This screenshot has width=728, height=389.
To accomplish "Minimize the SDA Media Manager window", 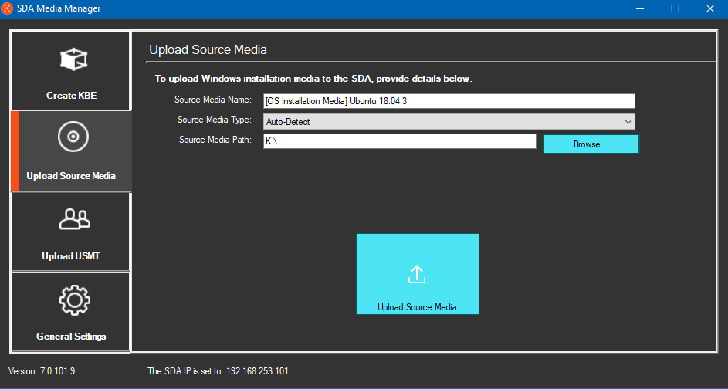I will pos(638,8).
